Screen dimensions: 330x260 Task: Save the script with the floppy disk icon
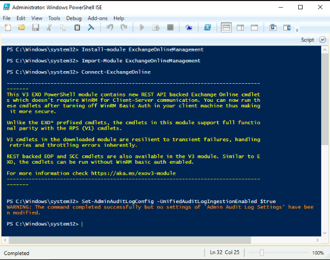35,27
